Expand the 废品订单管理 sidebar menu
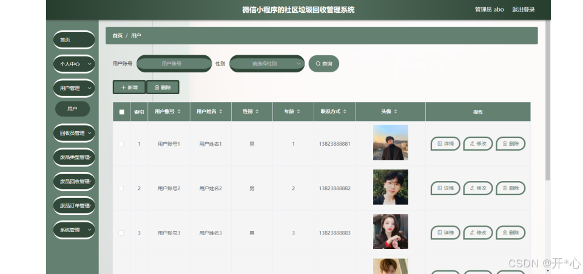The width and height of the screenshot is (583, 274). pos(74,205)
